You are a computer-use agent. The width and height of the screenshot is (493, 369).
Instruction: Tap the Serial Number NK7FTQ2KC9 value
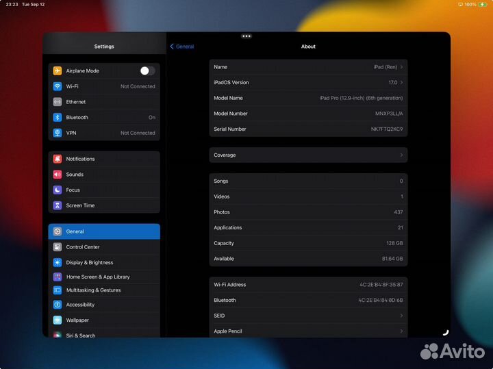(387, 129)
